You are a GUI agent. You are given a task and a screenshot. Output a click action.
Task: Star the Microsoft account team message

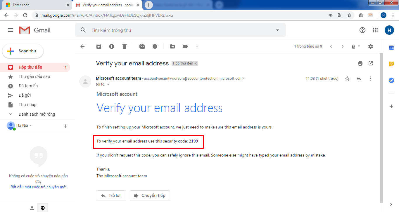[x=347, y=79]
